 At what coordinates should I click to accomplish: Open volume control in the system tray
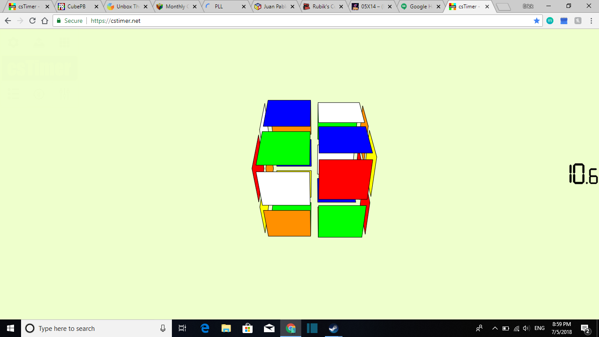coord(527,328)
